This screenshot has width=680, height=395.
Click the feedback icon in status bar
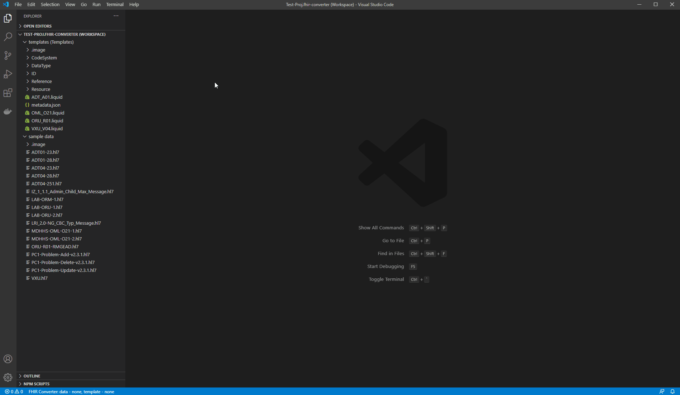[662, 391]
